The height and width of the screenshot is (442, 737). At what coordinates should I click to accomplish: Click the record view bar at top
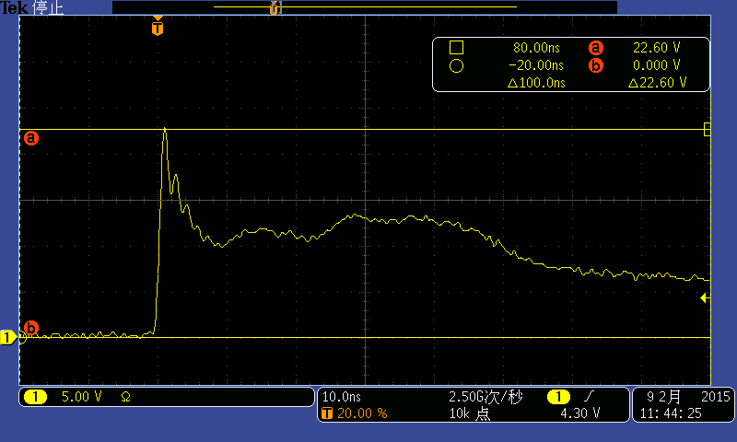pyautogui.click(x=365, y=7)
